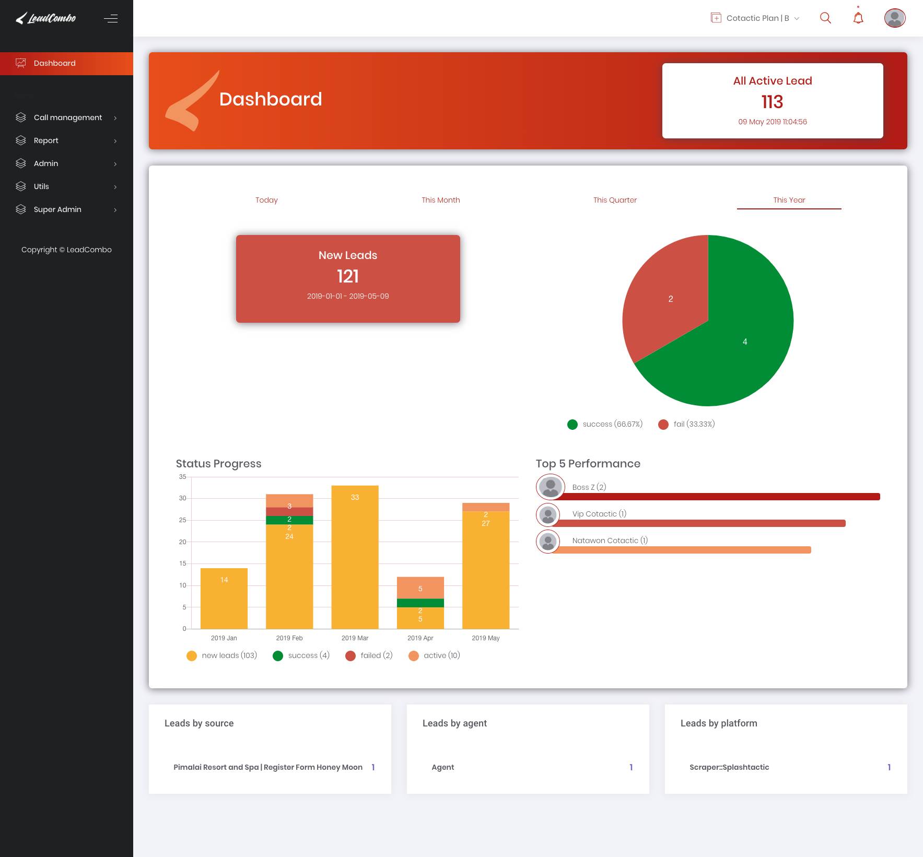The width and height of the screenshot is (923, 857).
Task: Click the search magnifier icon
Action: 825,18
